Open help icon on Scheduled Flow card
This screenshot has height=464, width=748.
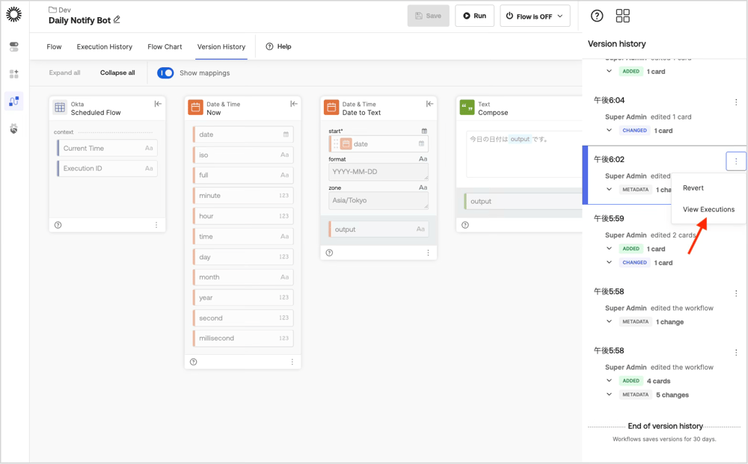point(58,225)
